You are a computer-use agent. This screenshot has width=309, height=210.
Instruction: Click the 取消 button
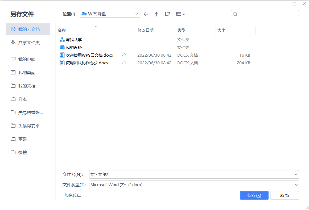click(285, 195)
